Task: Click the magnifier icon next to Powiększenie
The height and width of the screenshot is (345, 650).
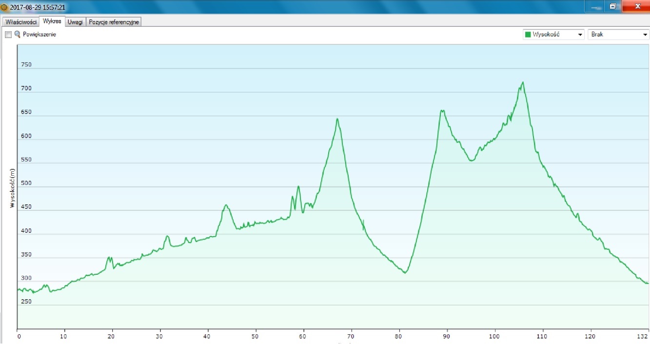Action: pyautogui.click(x=18, y=35)
